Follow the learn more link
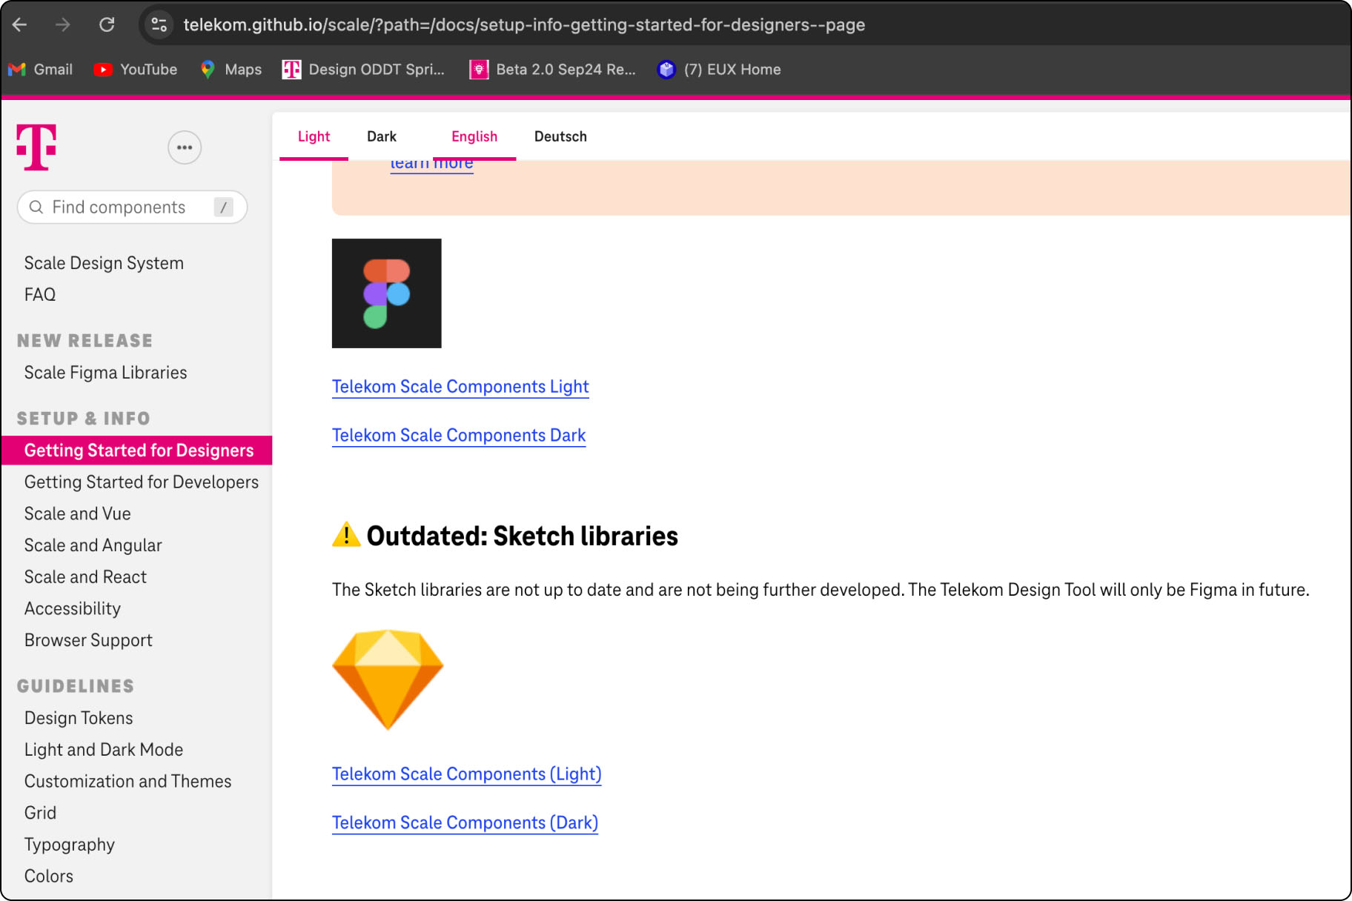 (x=431, y=164)
